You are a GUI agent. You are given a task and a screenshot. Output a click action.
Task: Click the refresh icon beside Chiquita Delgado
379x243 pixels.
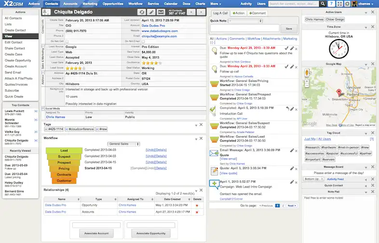[142, 12]
